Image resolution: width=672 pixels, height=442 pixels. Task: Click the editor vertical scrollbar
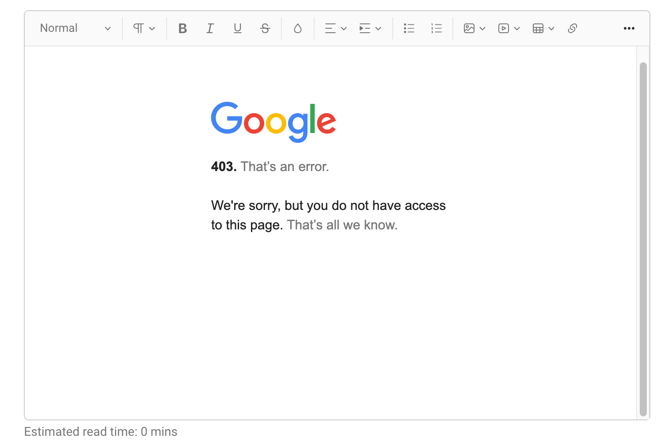[x=643, y=239]
